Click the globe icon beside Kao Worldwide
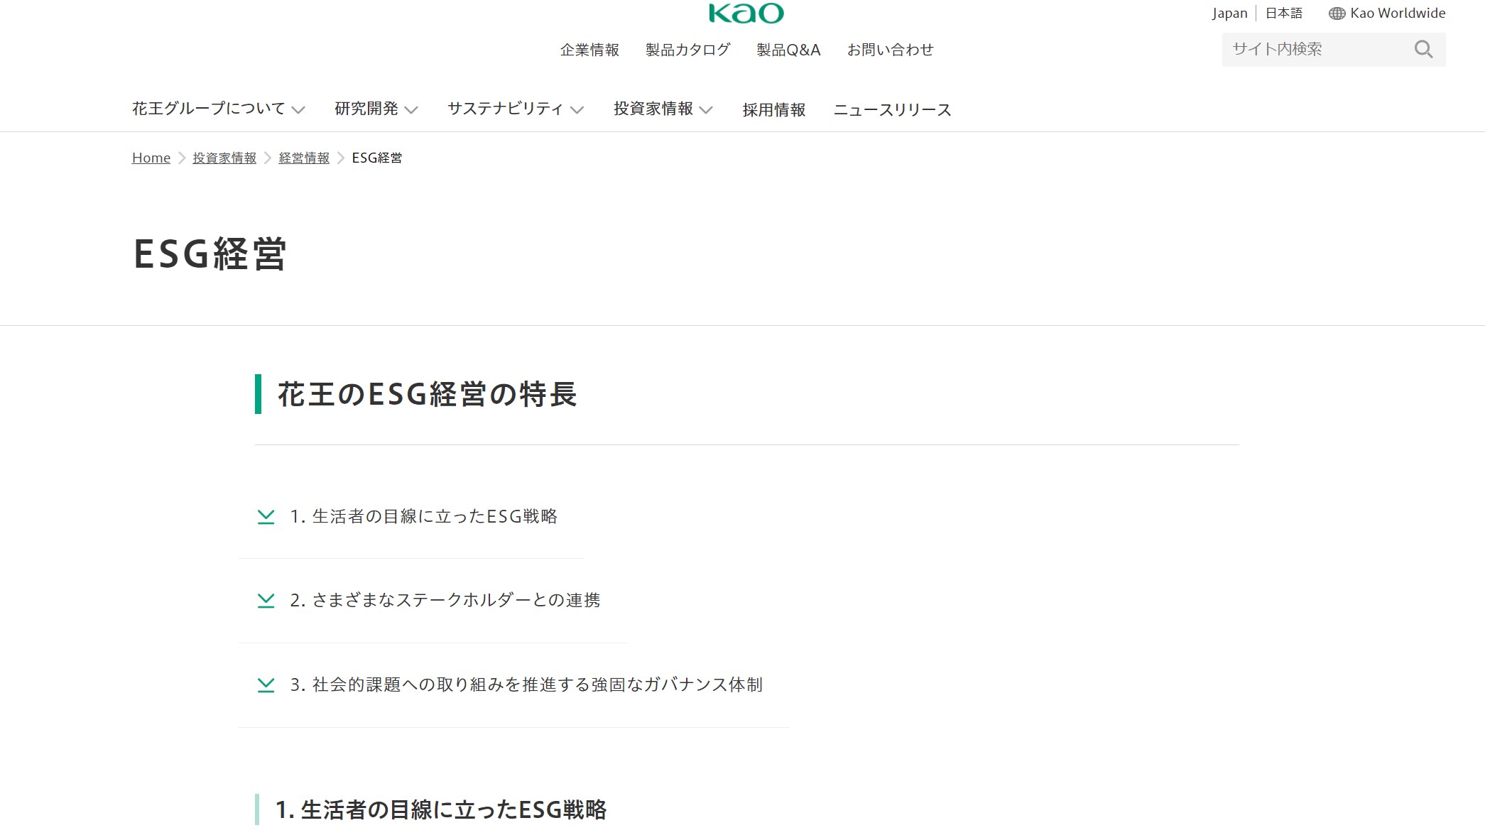 (1337, 13)
